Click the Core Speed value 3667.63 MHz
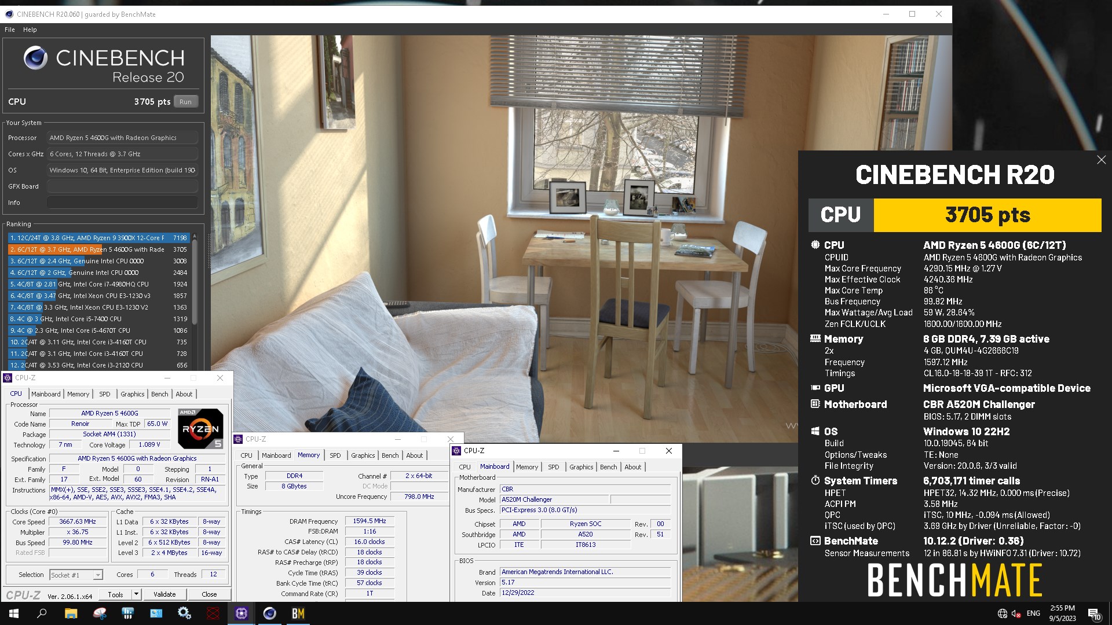 [x=78, y=521]
